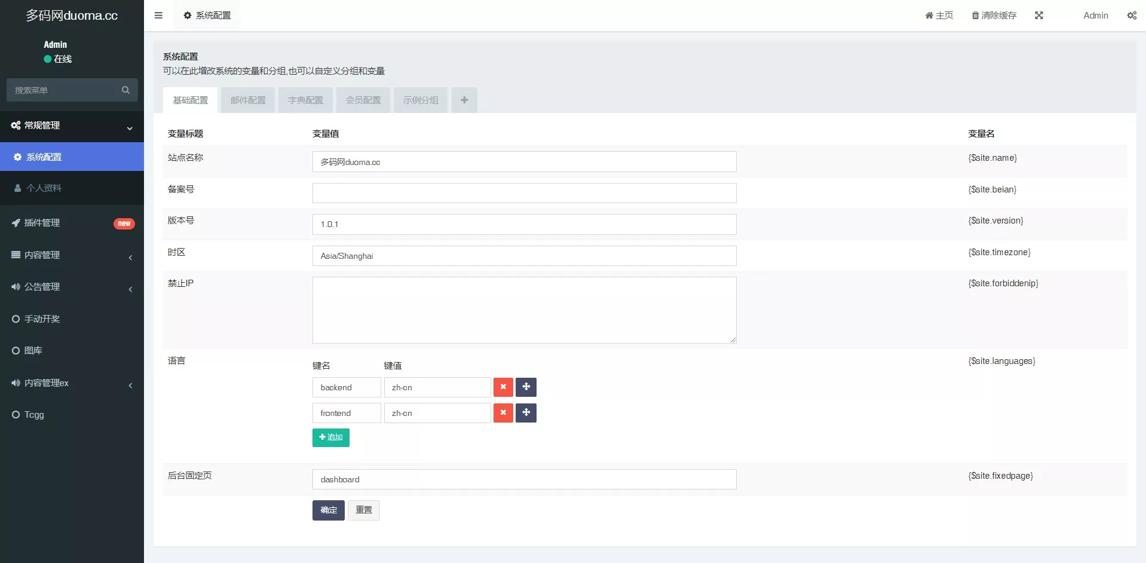Image resolution: width=1146 pixels, height=563 pixels.
Task: Switch to the 字典配置 tab
Action: [x=305, y=100]
